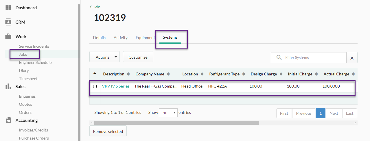The image size is (370, 141).
Task: Change the Show entries count dropdown
Action: click(x=168, y=113)
